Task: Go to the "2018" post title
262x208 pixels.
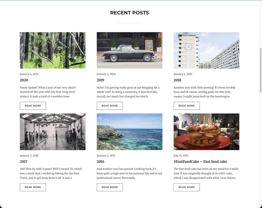Action: pyautogui.click(x=177, y=80)
